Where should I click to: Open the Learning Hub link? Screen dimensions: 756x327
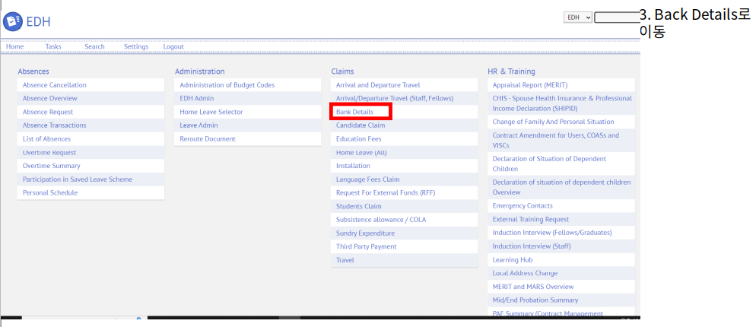(x=513, y=260)
